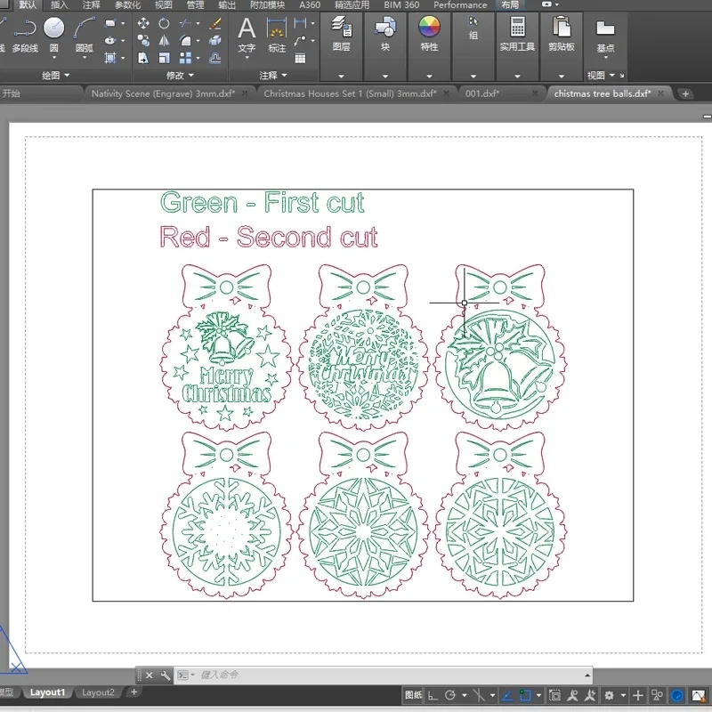The image size is (712, 712).
Task: Select the Rectangle draw tool
Action: pyautogui.click(x=110, y=23)
